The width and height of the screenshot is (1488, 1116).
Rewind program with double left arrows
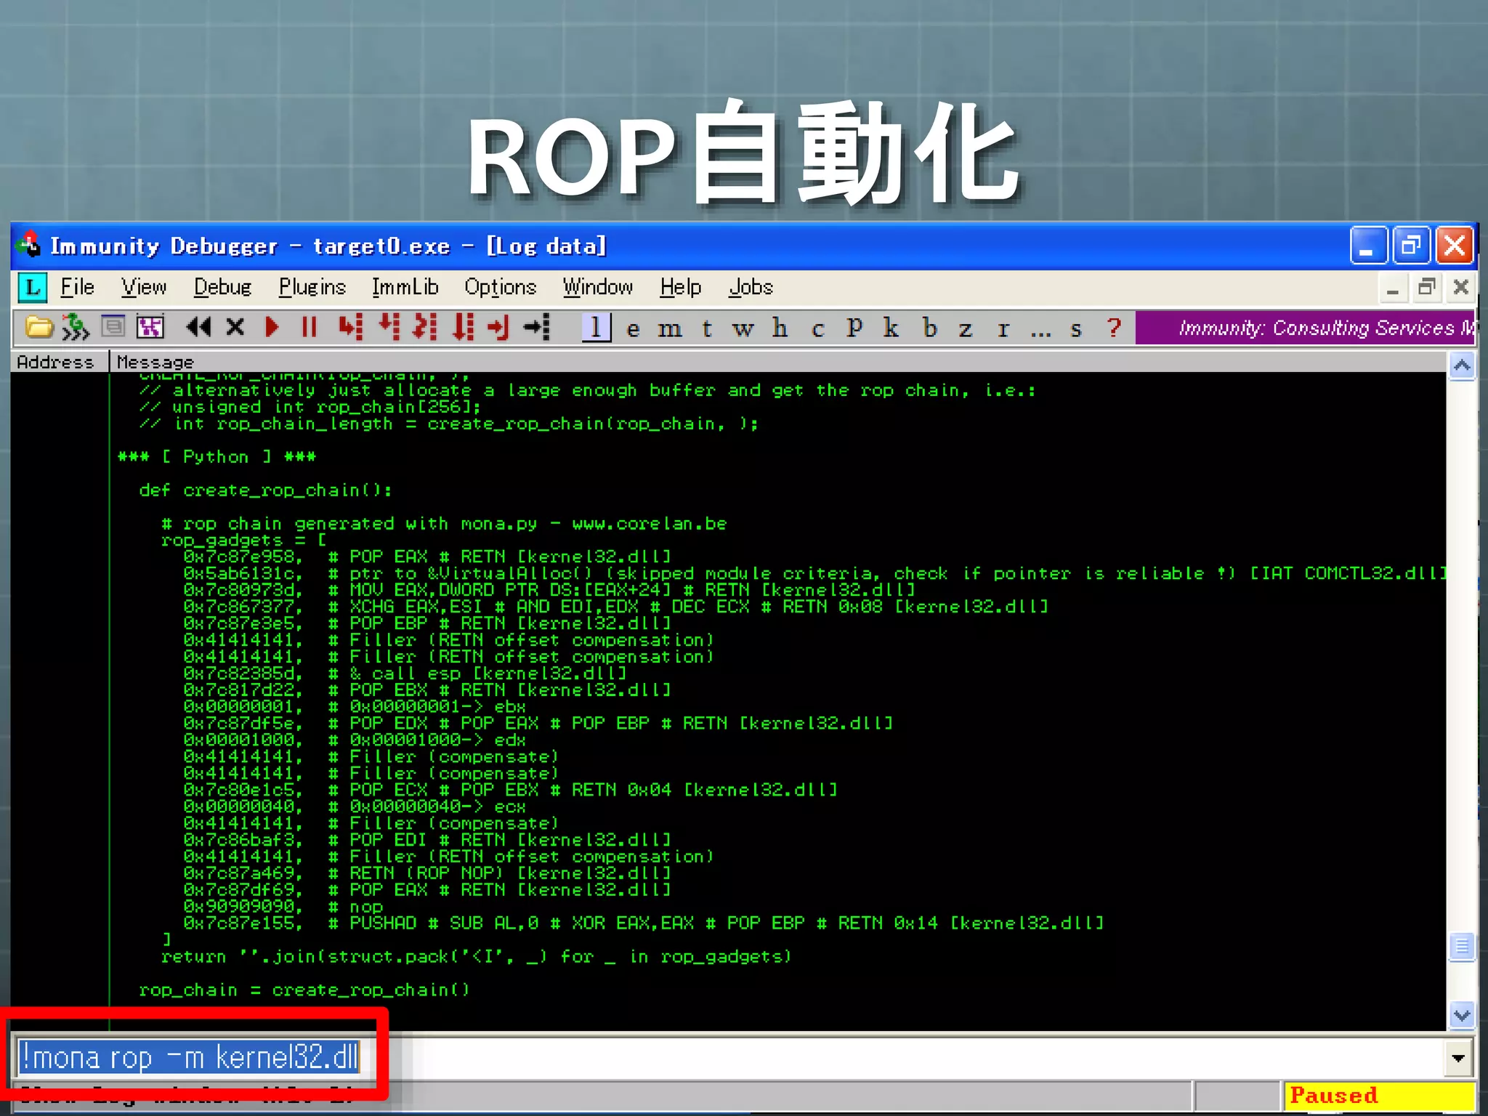point(198,328)
